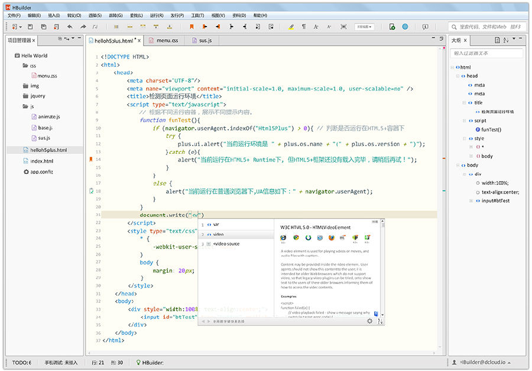Viewport: 532px width, 371px height.
Task: Click the save all toolbar icon
Action: (x=43, y=27)
